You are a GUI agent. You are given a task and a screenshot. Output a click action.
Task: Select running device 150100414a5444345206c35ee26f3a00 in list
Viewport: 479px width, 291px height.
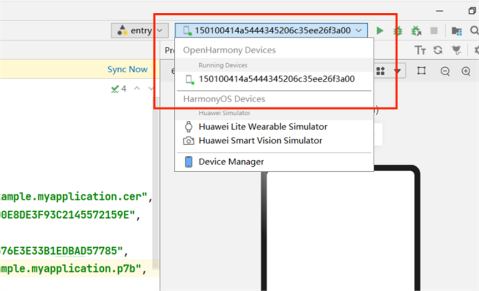[274, 79]
